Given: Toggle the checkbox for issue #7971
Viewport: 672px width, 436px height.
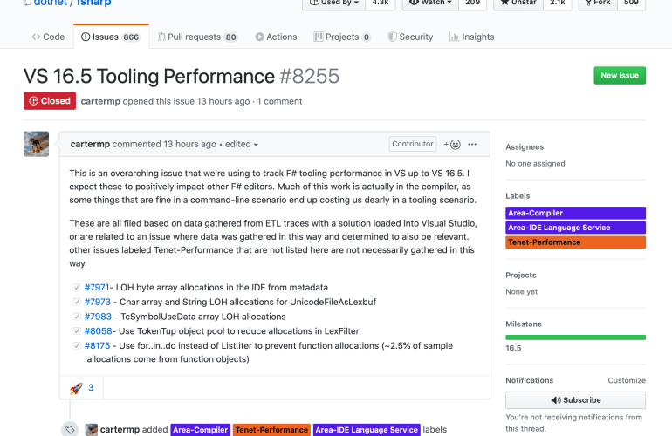Looking at the screenshot, I should [x=76, y=287].
